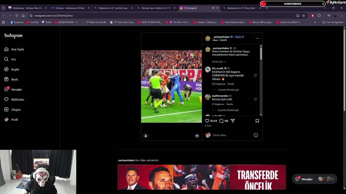This screenshot has width=346, height=194.
Task: Expand 8 yanıtın tümünü gör replies
Action: (x=228, y=110)
